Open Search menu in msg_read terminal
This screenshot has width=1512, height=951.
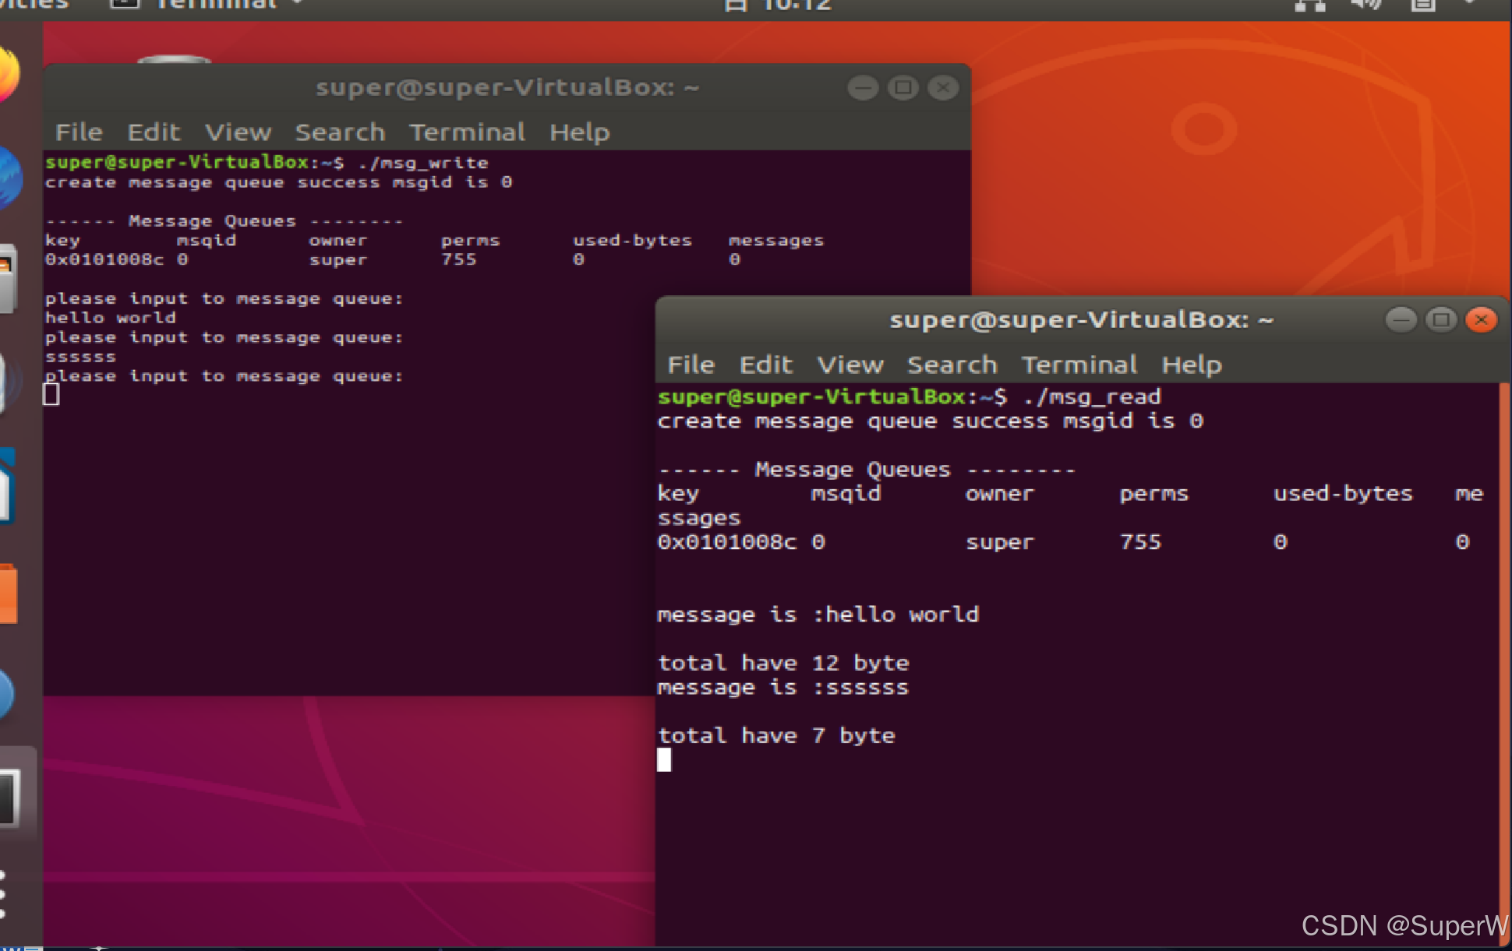[x=952, y=365]
